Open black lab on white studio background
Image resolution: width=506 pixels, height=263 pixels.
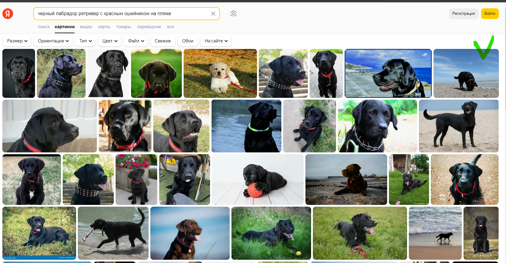click(x=108, y=73)
